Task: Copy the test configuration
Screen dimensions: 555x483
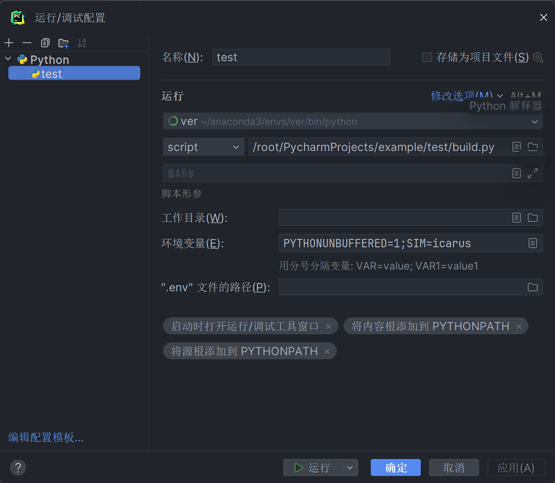Action: coord(45,43)
